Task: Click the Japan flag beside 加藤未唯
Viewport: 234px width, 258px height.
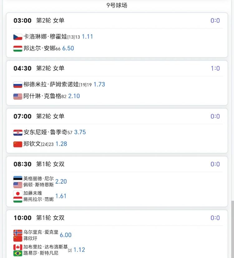Action: (18, 194)
